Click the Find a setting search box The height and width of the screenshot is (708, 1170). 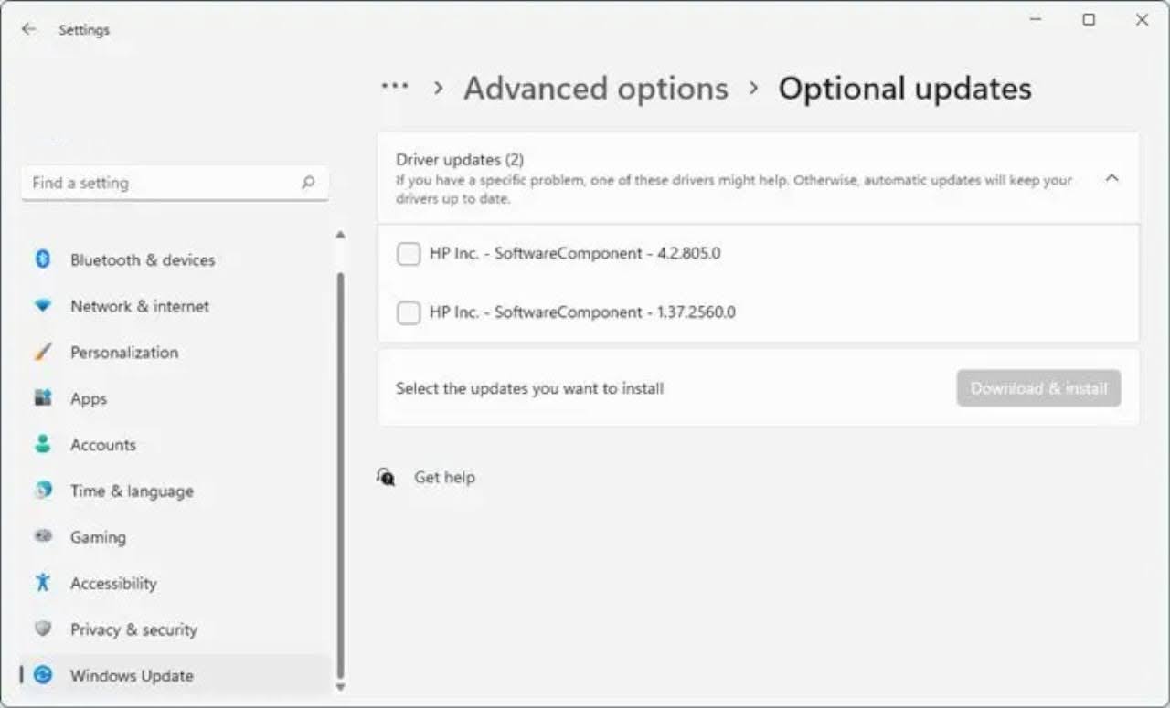tap(165, 183)
